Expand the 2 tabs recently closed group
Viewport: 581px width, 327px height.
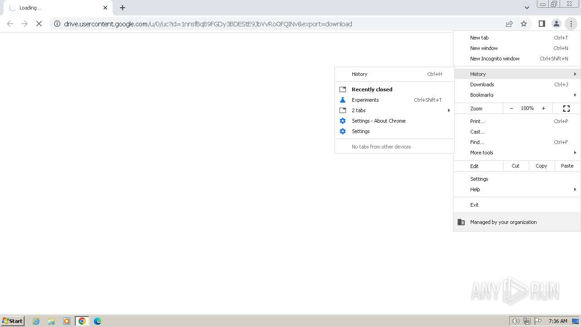point(394,110)
